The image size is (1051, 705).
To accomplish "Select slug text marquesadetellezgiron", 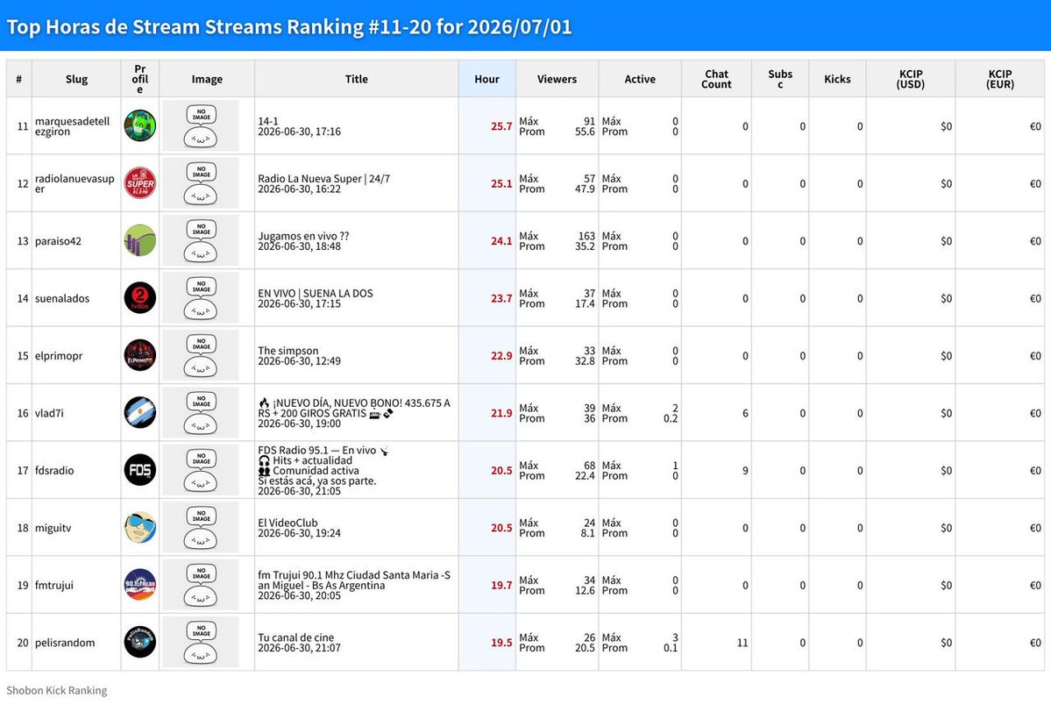I will point(73,126).
